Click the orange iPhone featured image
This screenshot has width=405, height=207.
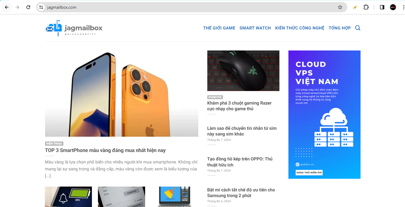pyautogui.click(x=122, y=93)
